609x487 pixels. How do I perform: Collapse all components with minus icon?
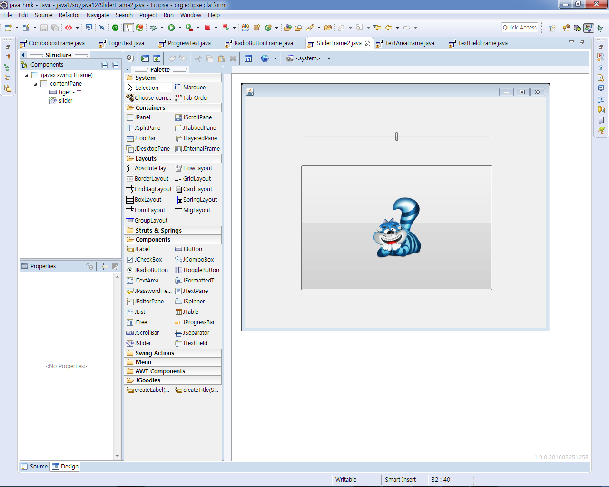point(116,65)
